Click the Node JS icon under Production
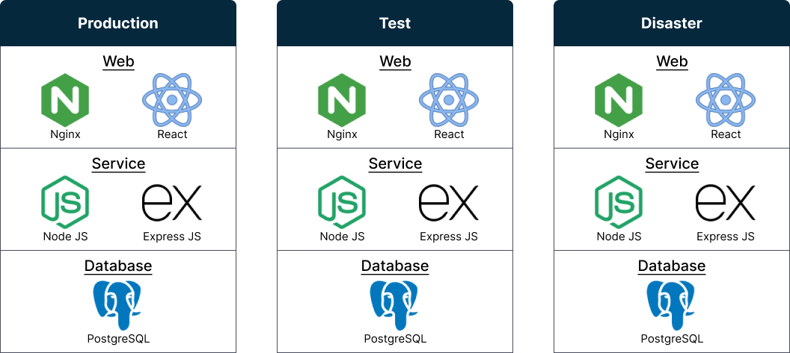 [x=65, y=202]
